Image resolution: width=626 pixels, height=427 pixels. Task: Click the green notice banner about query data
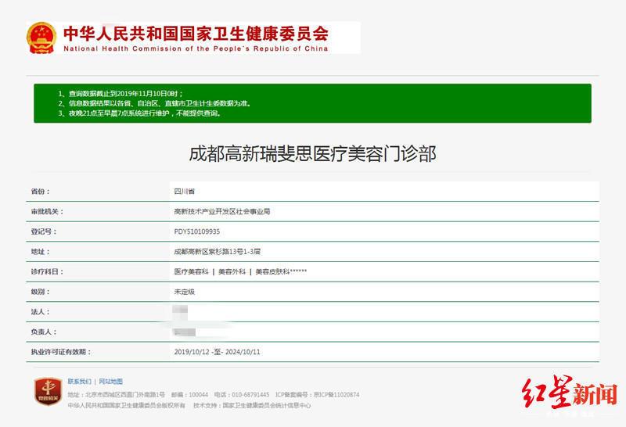tap(312, 103)
